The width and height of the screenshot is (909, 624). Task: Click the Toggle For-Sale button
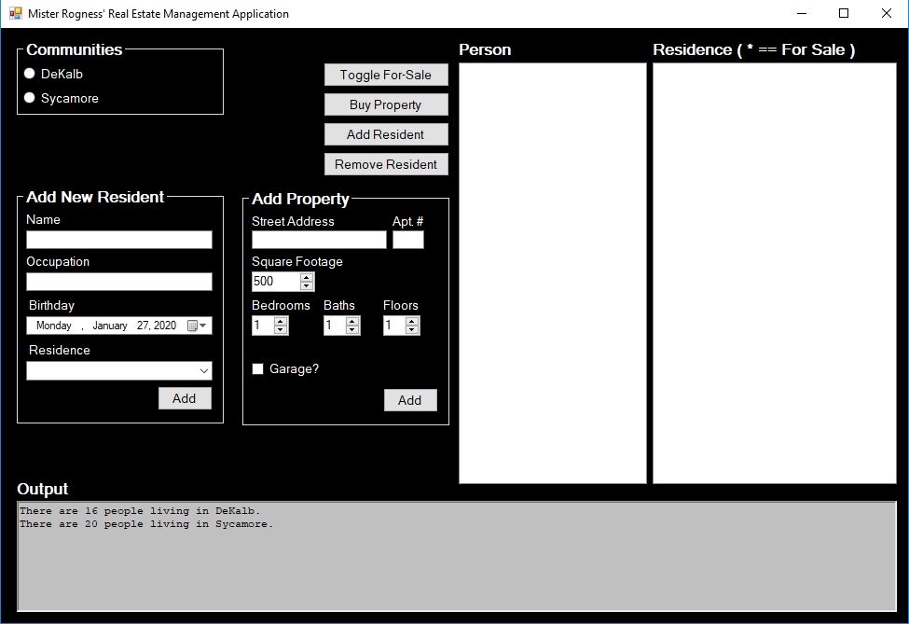coord(386,74)
